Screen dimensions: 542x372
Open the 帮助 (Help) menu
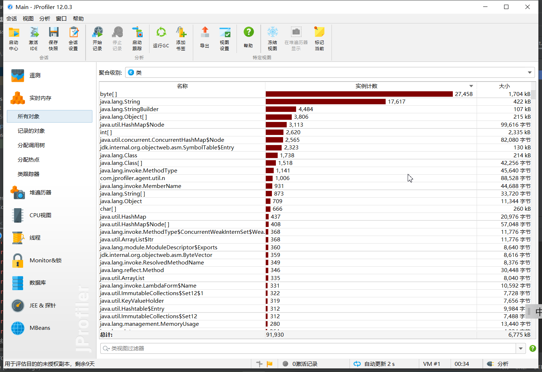tap(78, 19)
